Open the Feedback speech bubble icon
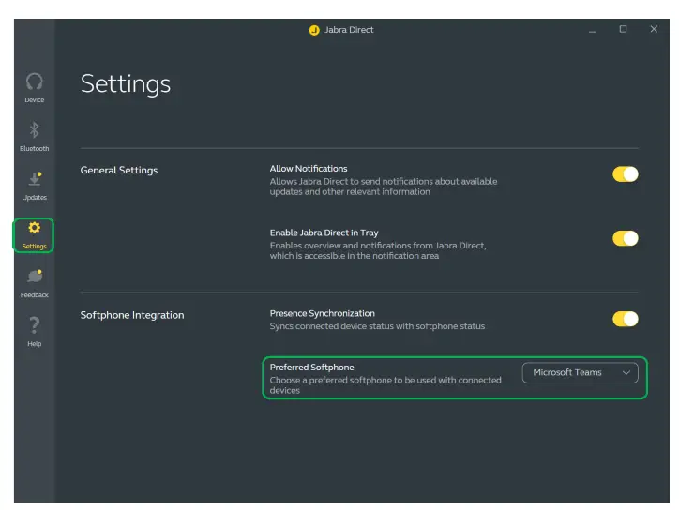 (x=35, y=277)
